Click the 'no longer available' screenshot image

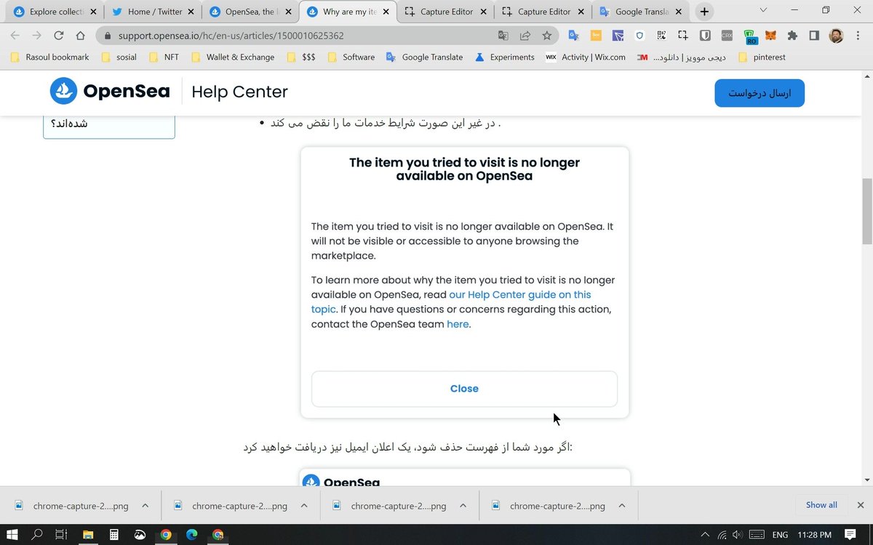465,283
